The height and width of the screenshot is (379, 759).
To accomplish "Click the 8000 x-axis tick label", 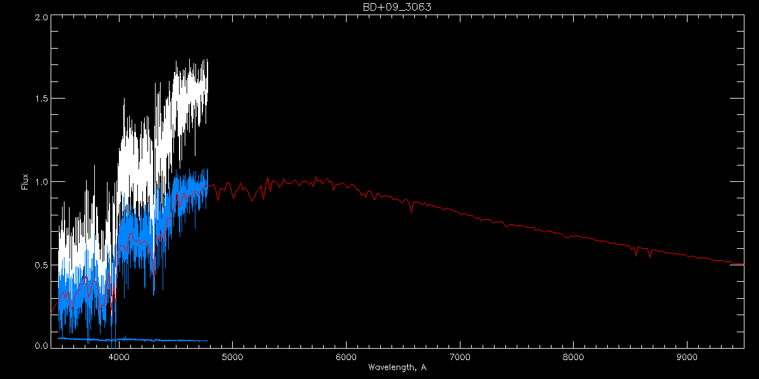I will [x=573, y=356].
